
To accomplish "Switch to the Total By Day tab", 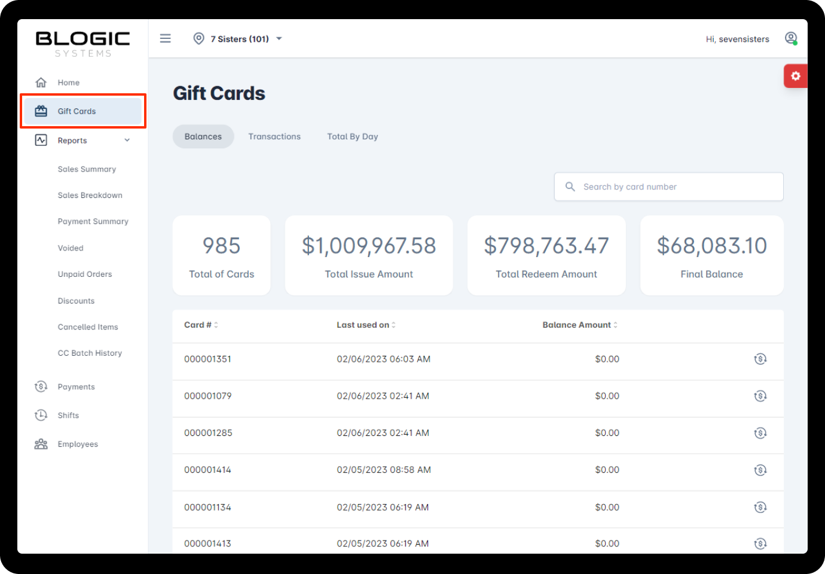I will [352, 137].
